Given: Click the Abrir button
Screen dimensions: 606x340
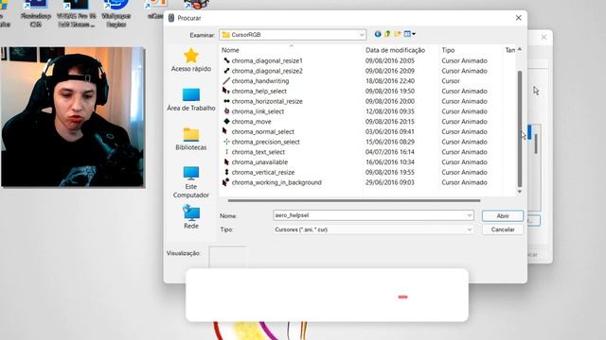Looking at the screenshot, I should click(x=503, y=216).
